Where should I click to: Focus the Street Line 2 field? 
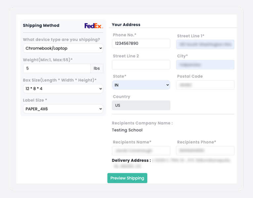point(141,65)
